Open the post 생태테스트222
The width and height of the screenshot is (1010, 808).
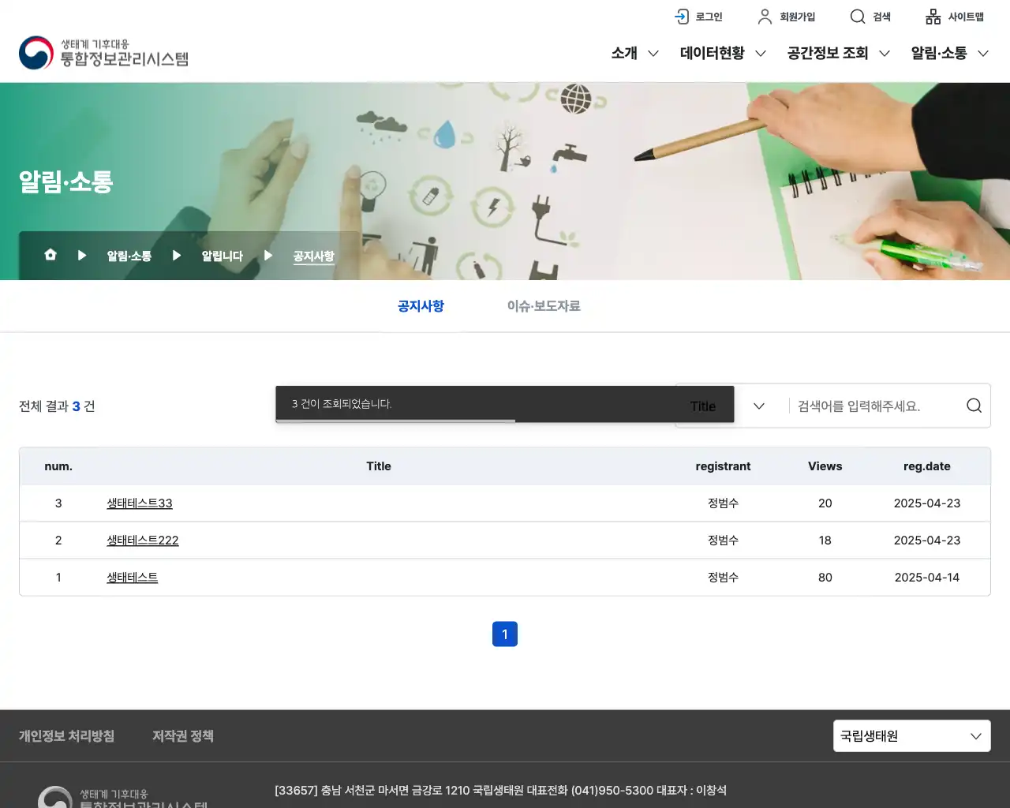coord(143,541)
